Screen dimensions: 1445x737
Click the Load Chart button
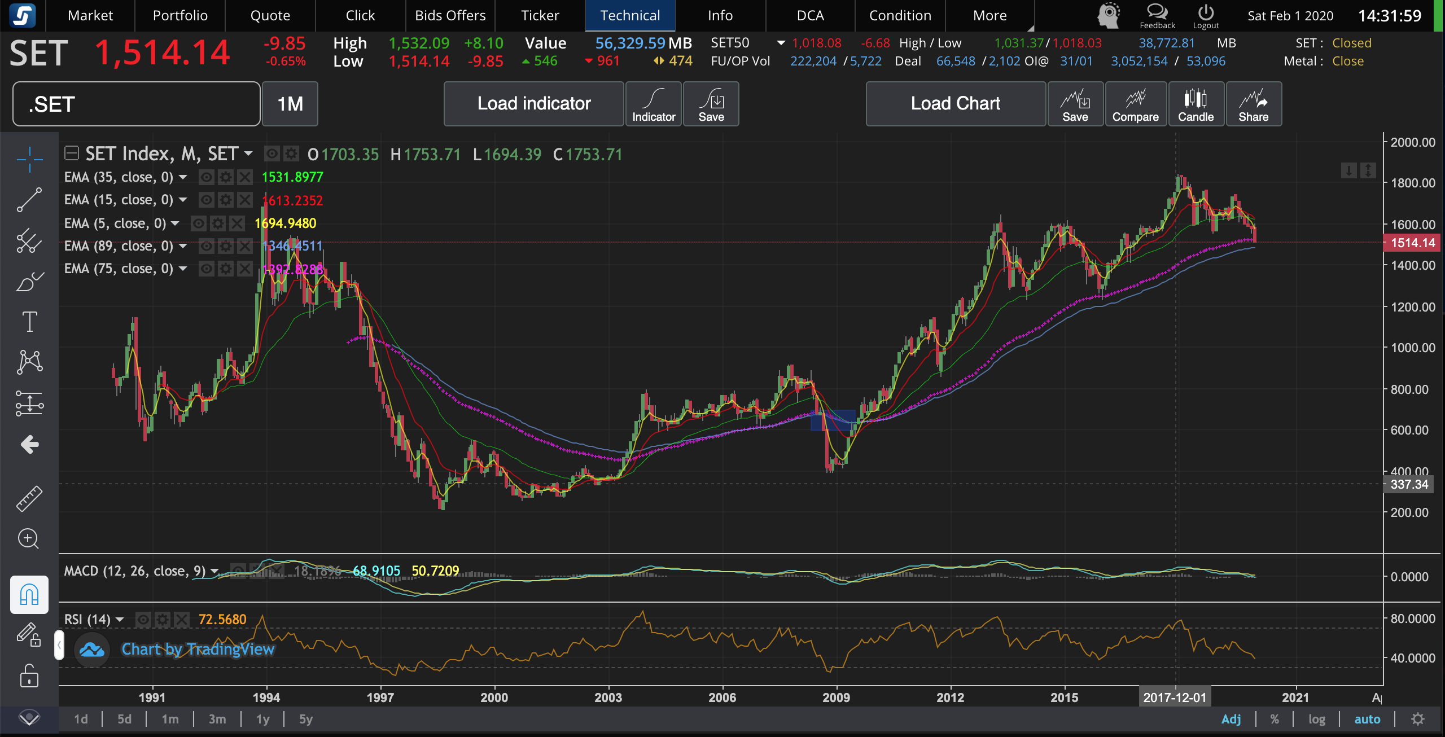pyautogui.click(x=955, y=104)
